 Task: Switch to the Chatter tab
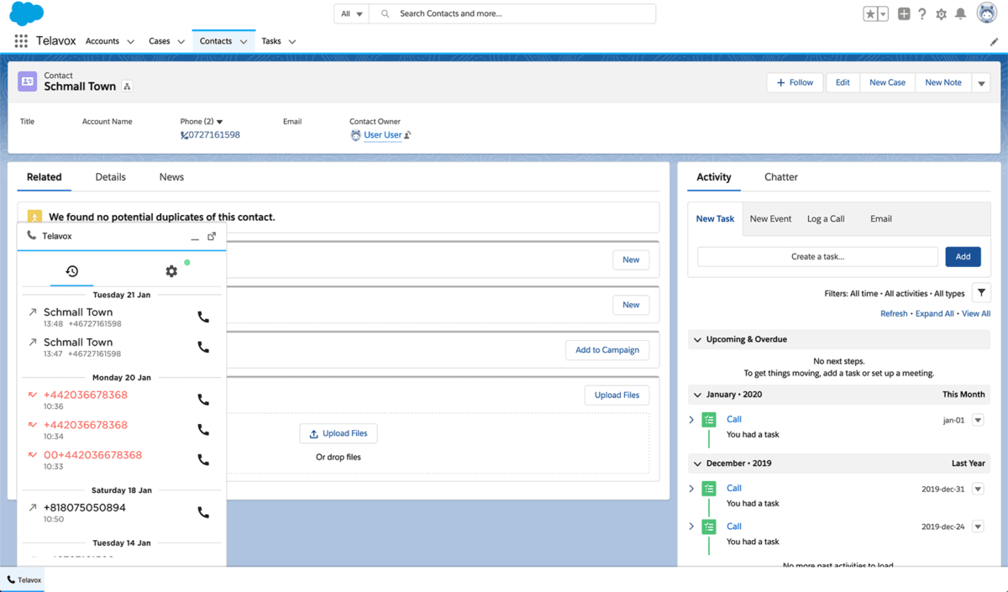[781, 177]
